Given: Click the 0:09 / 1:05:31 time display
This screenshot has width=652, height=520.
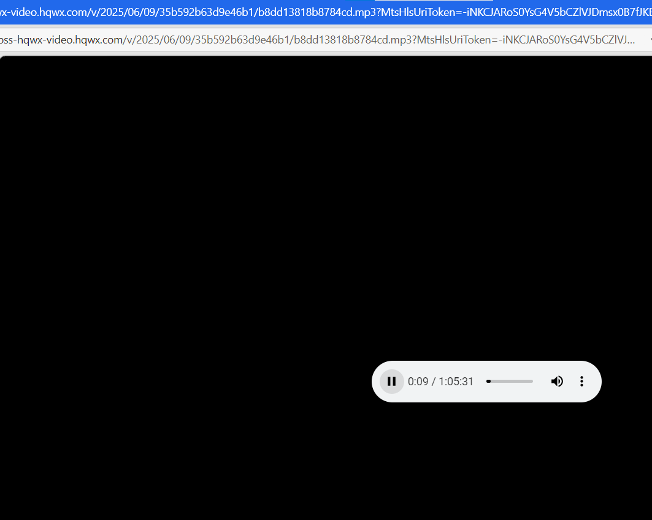Looking at the screenshot, I should (x=440, y=382).
